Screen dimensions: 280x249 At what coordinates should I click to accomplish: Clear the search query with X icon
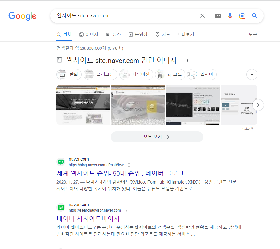202,16
